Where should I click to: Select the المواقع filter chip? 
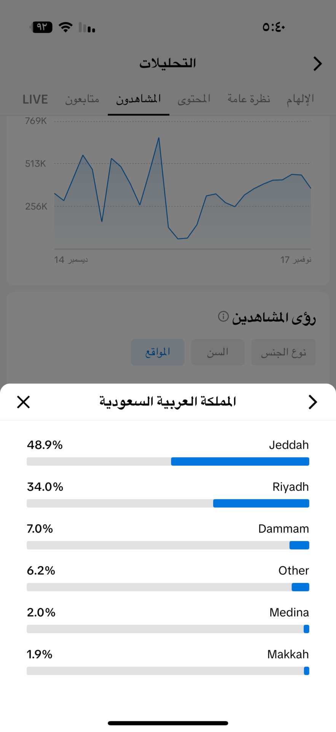tap(158, 352)
